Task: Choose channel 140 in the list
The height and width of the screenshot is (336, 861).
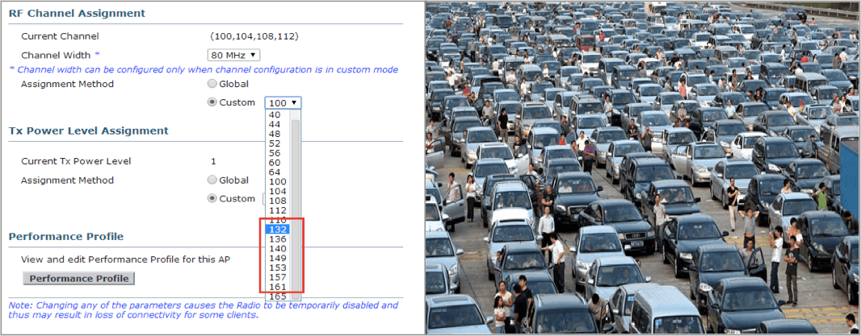Action: (278, 249)
